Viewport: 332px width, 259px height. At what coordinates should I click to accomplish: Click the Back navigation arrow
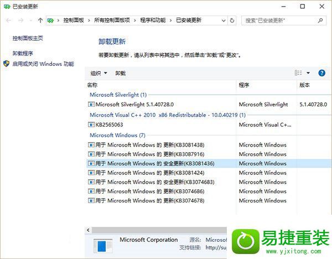click(x=9, y=20)
